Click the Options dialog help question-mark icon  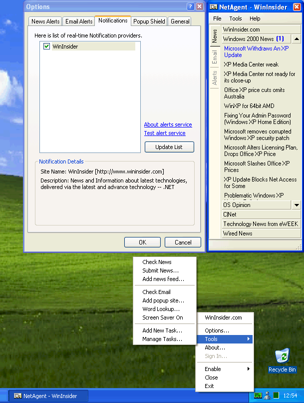click(x=190, y=6)
